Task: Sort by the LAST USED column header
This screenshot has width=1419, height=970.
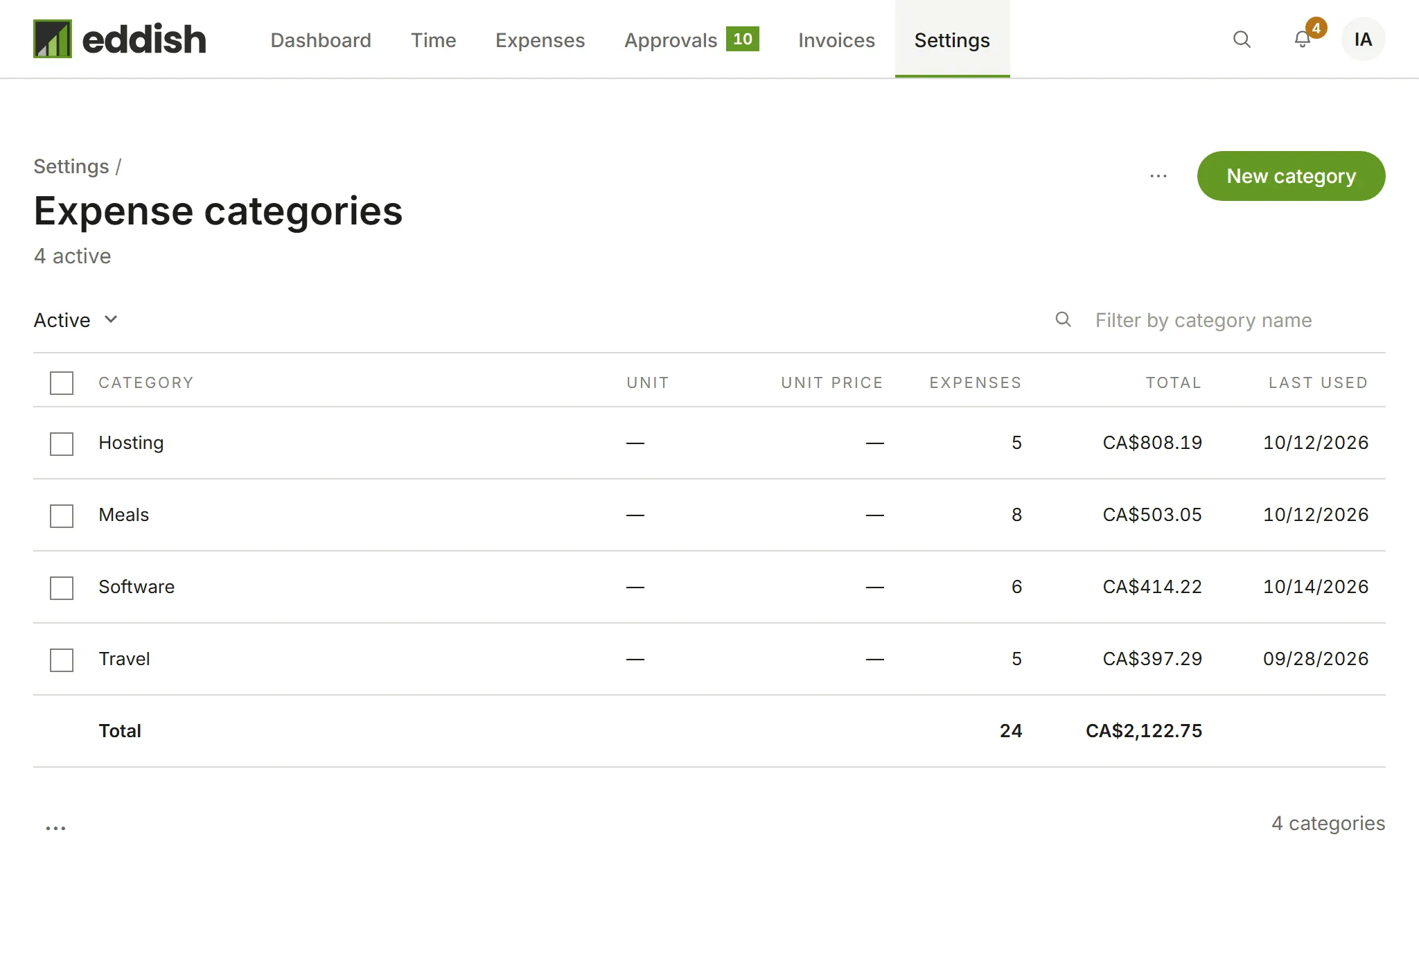Action: click(1318, 382)
